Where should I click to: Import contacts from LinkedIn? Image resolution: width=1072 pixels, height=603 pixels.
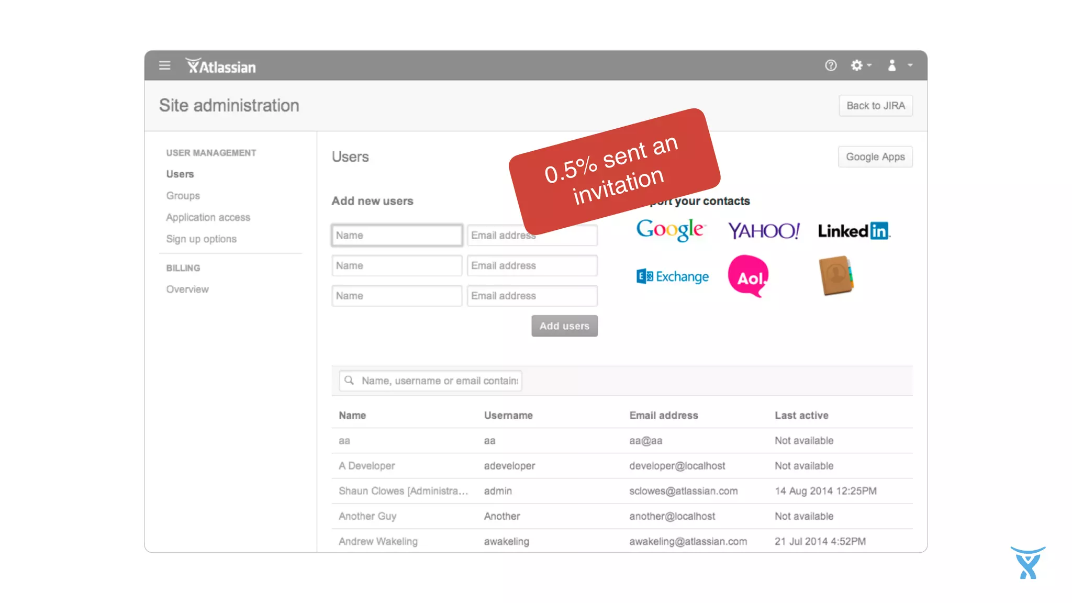(x=854, y=231)
